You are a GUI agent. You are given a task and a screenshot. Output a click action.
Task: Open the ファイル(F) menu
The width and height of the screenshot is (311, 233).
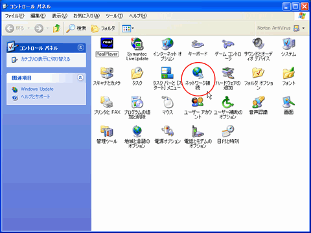pos(14,16)
